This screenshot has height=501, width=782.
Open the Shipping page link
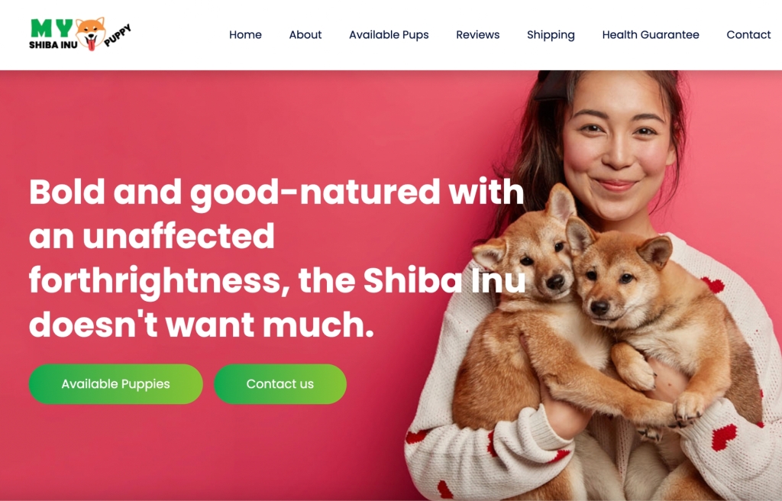(551, 35)
